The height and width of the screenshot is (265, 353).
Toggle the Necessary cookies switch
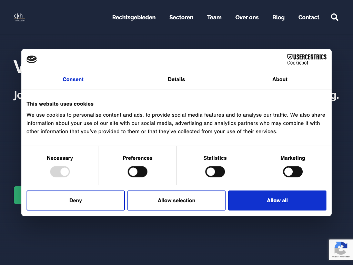pos(60,172)
